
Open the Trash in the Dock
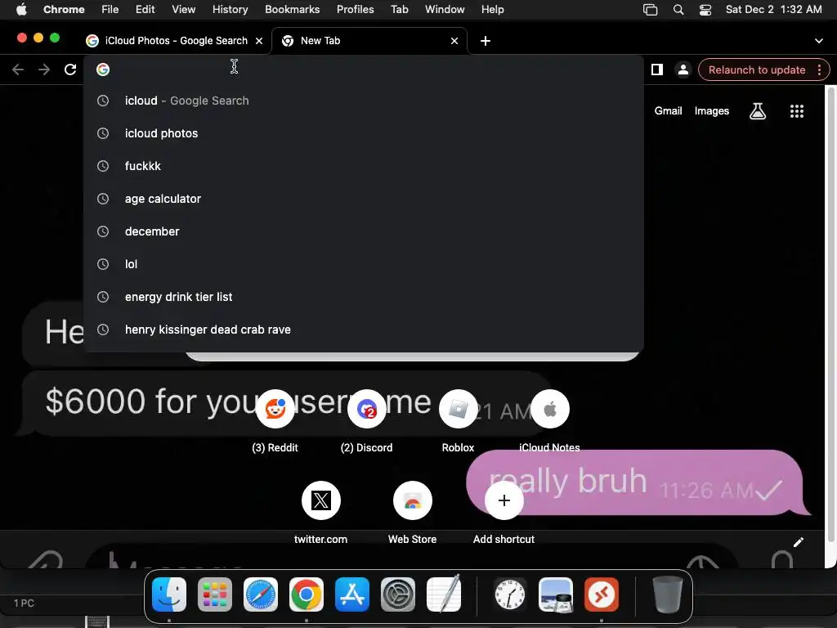667,594
